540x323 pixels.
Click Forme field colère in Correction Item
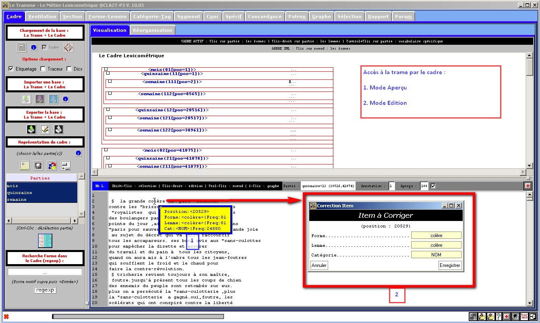tap(436, 235)
